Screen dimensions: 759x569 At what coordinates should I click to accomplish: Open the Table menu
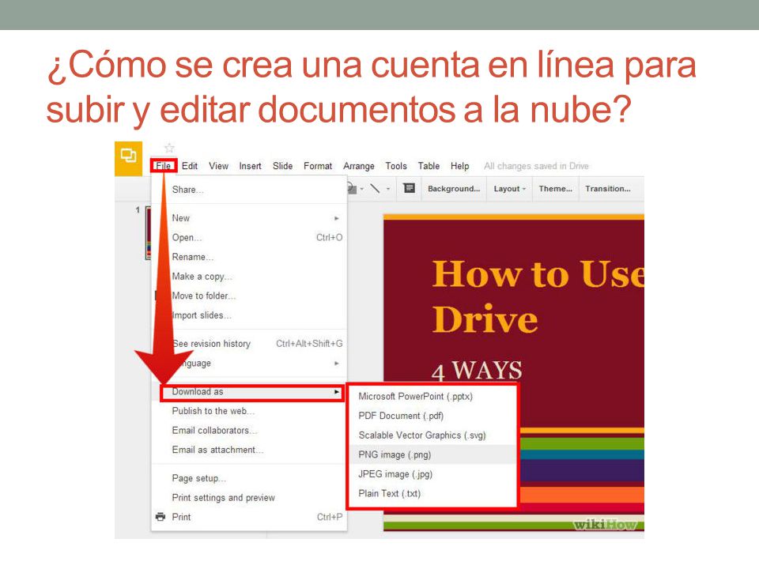429,166
